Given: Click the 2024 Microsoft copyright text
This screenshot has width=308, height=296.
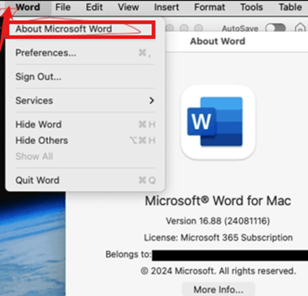Looking at the screenshot, I should click(219, 271).
